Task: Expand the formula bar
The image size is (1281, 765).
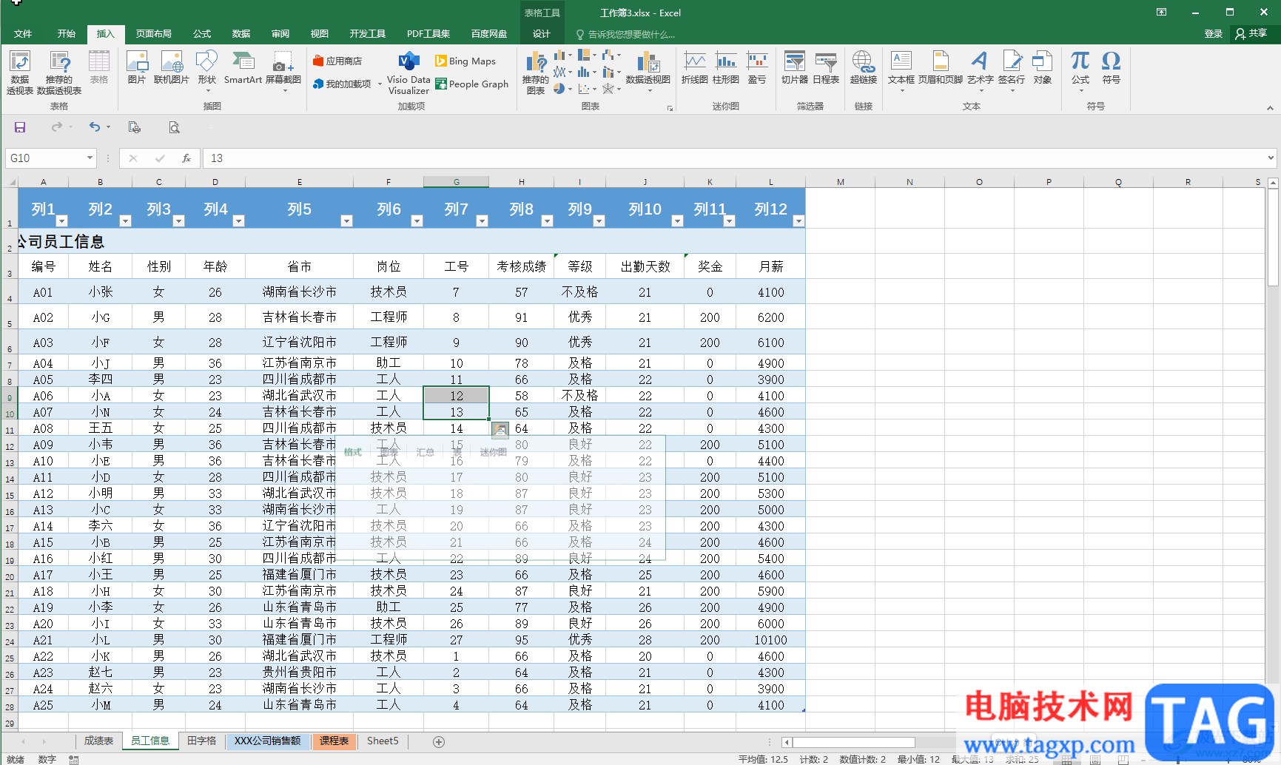Action: [x=1271, y=158]
